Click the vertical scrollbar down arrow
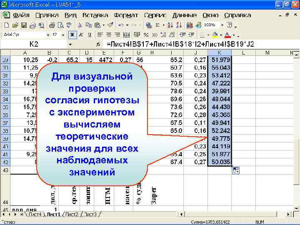 (296, 208)
